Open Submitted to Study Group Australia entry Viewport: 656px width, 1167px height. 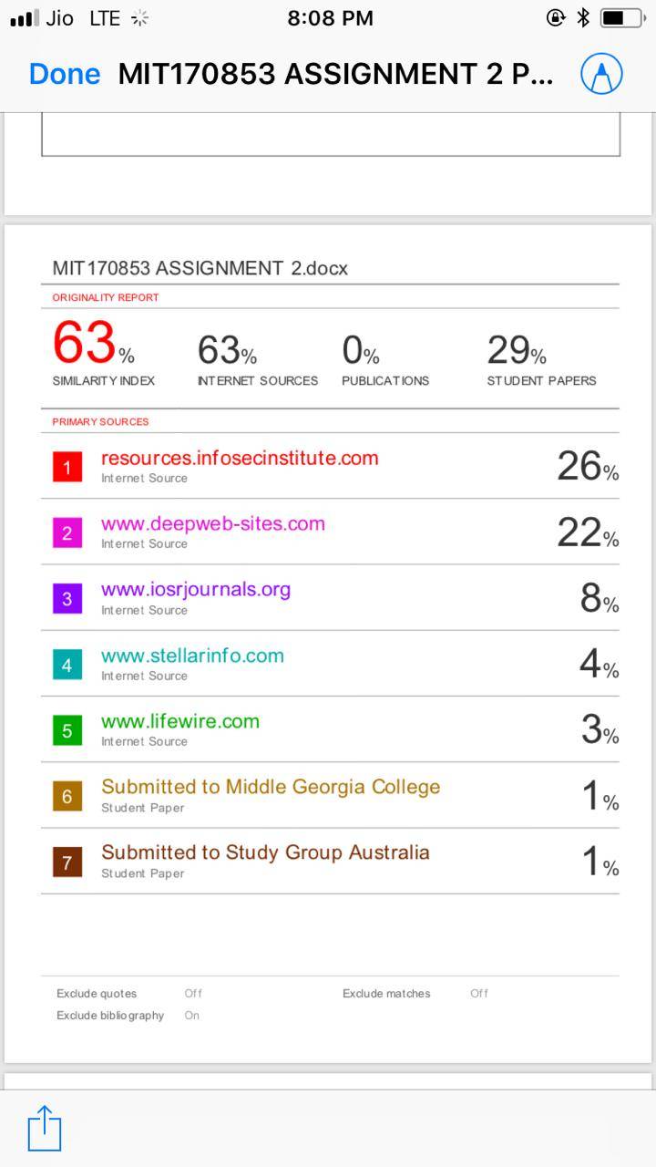pyautogui.click(x=265, y=852)
